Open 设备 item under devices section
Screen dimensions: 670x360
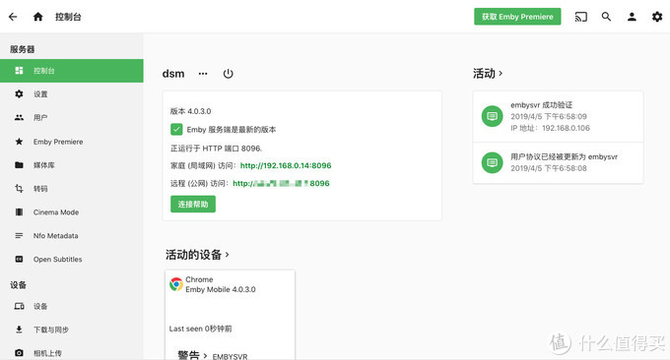pos(71,306)
